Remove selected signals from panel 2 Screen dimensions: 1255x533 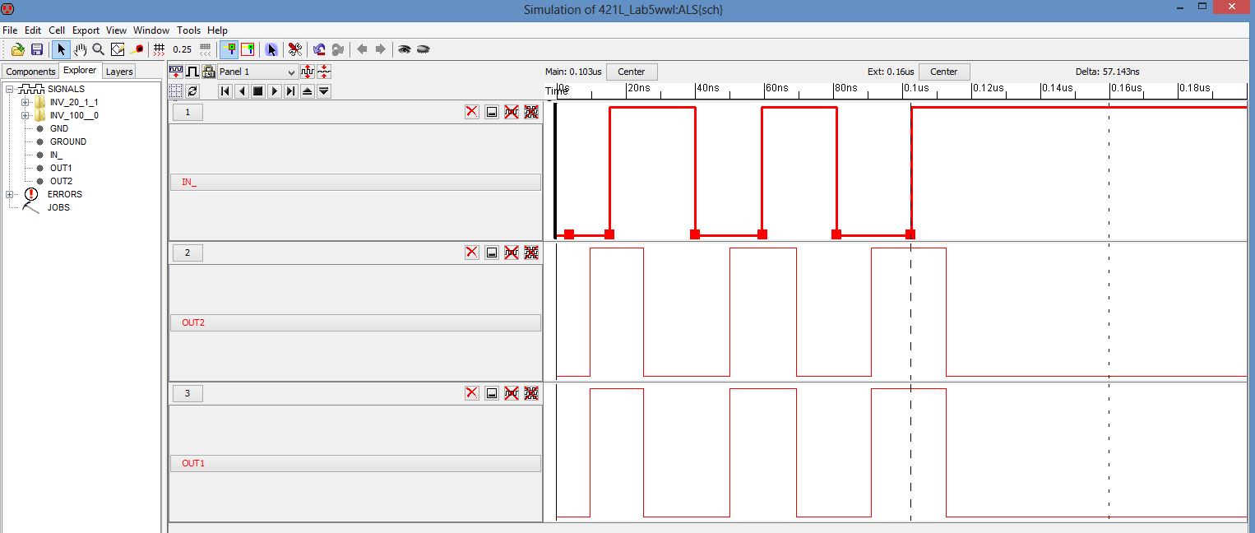pos(512,253)
